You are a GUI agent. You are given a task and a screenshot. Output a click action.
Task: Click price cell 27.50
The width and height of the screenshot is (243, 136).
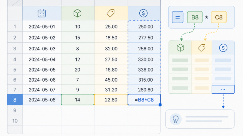coord(111,59)
